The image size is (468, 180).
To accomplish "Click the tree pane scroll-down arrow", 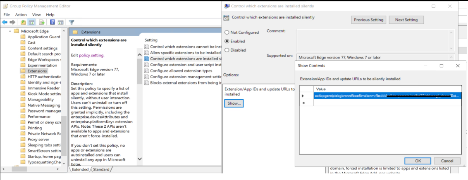I will [64, 163].
